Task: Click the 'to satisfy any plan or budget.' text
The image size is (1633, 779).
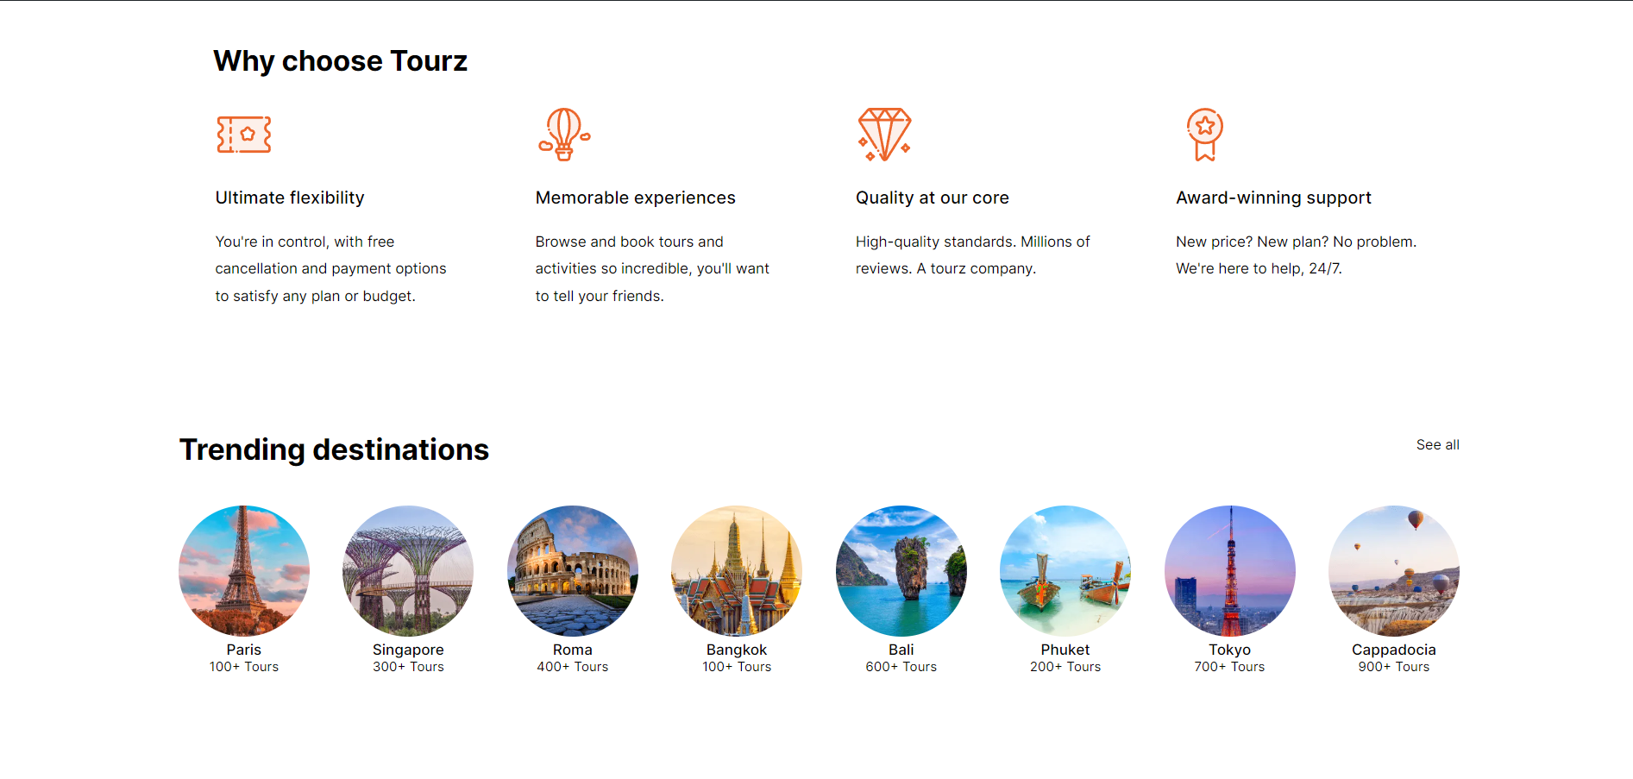Action: coord(315,296)
